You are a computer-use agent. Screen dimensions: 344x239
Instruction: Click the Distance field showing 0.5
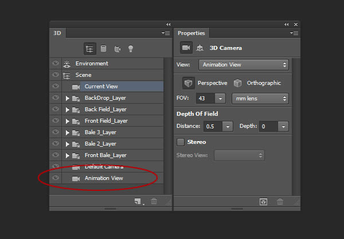[213, 127]
